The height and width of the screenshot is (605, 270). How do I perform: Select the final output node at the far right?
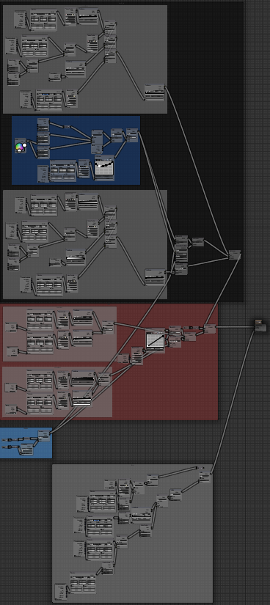pyautogui.click(x=260, y=326)
